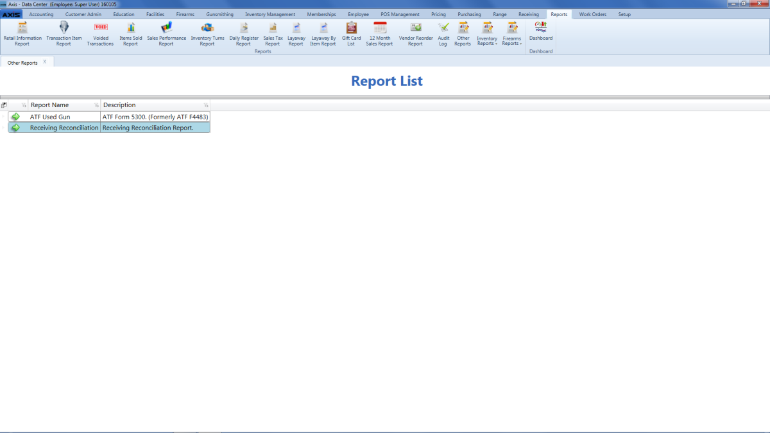
Task: Open the Sales Performance Report
Action: (166, 33)
